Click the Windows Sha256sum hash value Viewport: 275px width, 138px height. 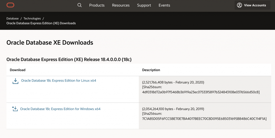coord(204,119)
